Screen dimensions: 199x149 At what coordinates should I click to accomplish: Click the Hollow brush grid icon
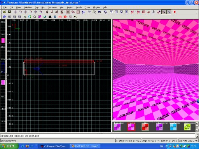tap(68, 12)
